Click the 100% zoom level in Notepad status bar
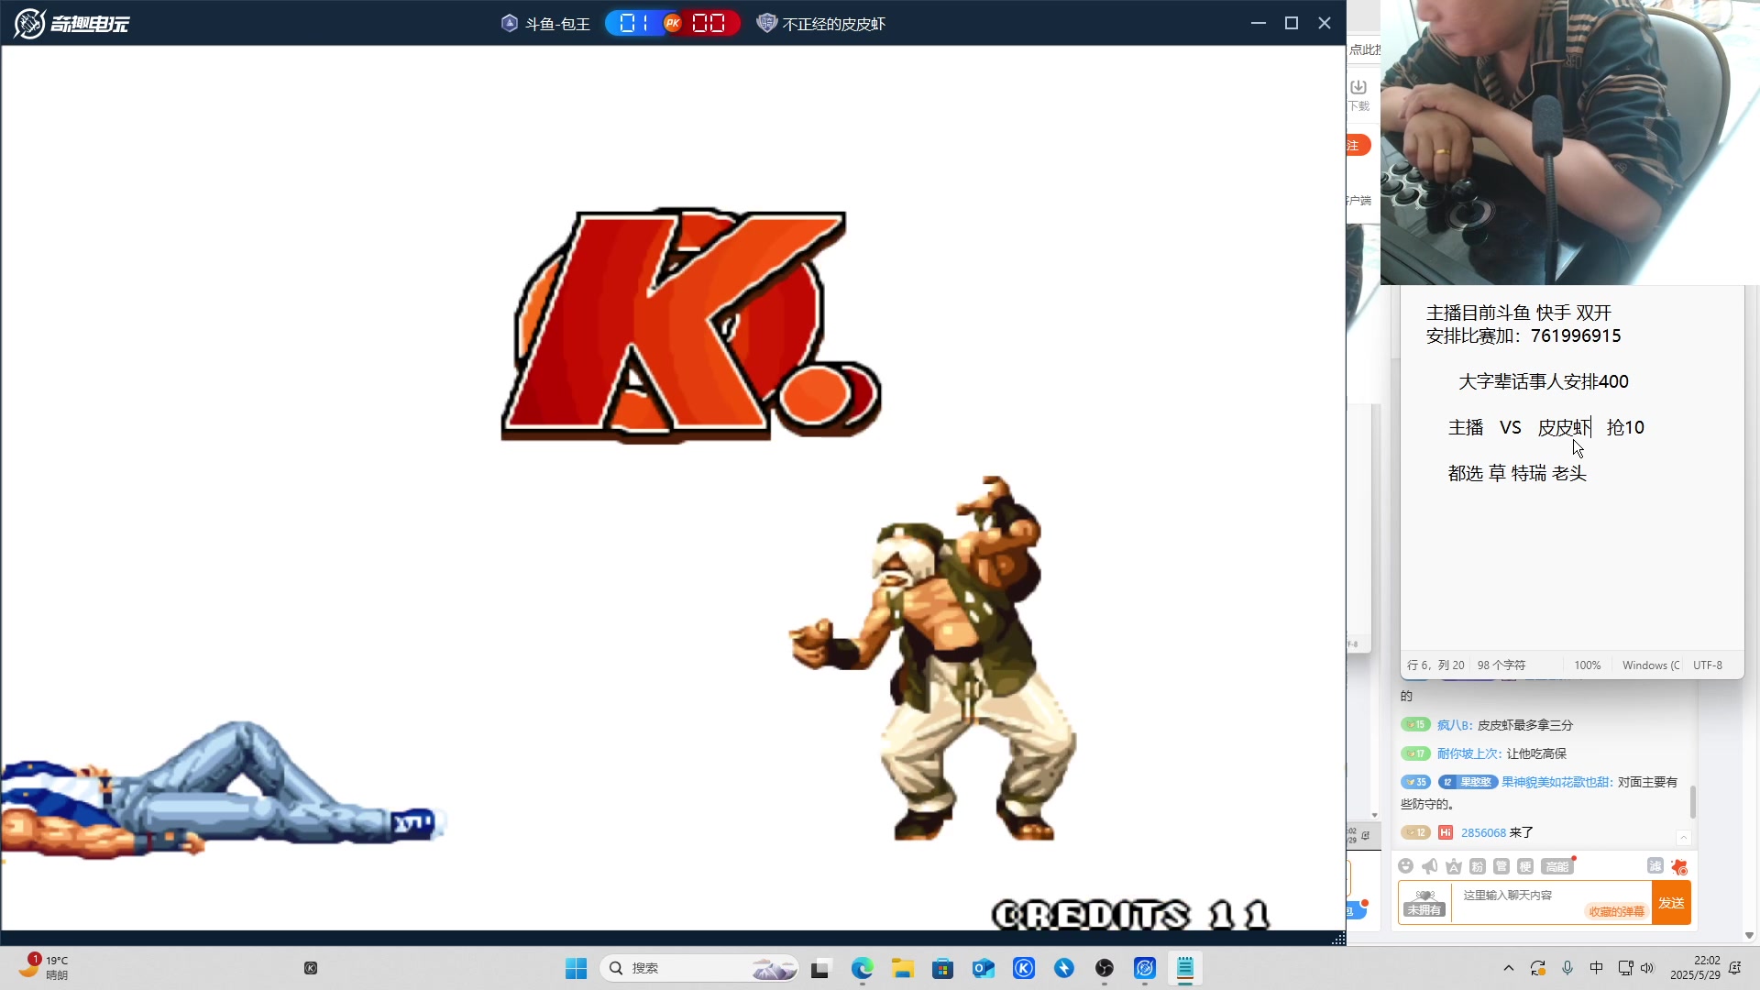This screenshot has height=990, width=1760. (1588, 665)
